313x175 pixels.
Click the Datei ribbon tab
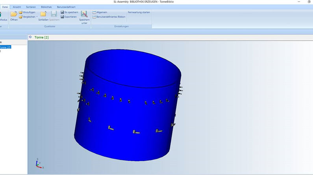(x=5, y=7)
